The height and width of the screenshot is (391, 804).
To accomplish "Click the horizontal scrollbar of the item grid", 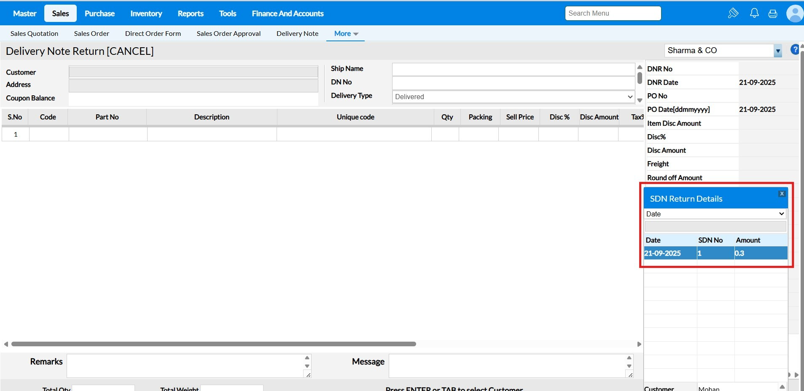I will point(214,344).
